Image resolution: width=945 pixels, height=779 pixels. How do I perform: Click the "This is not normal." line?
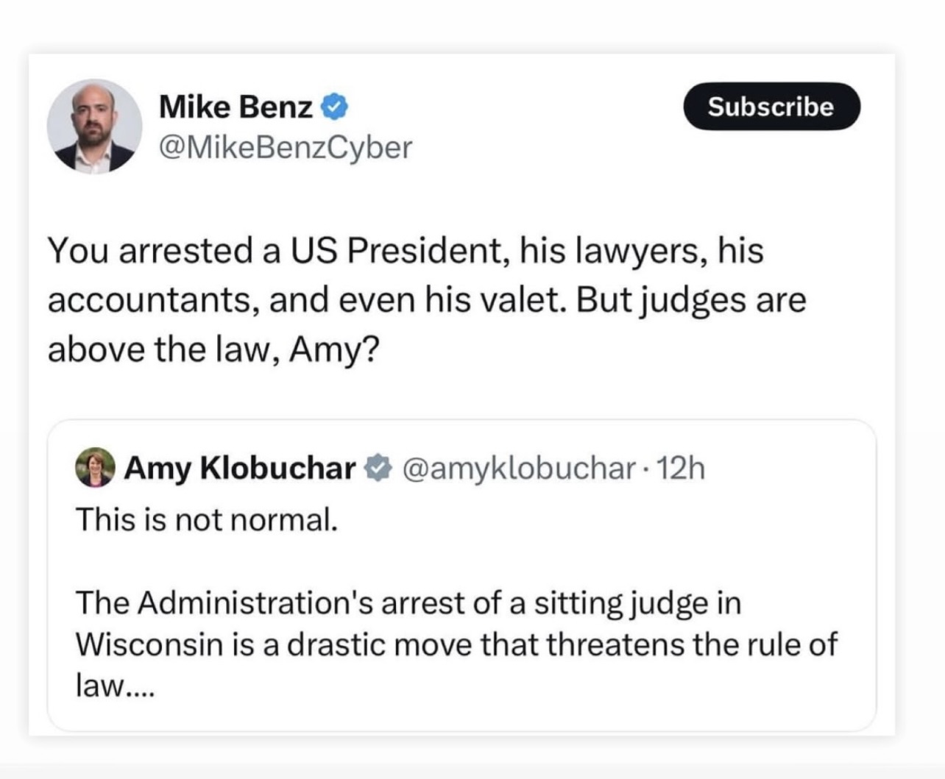[207, 520]
